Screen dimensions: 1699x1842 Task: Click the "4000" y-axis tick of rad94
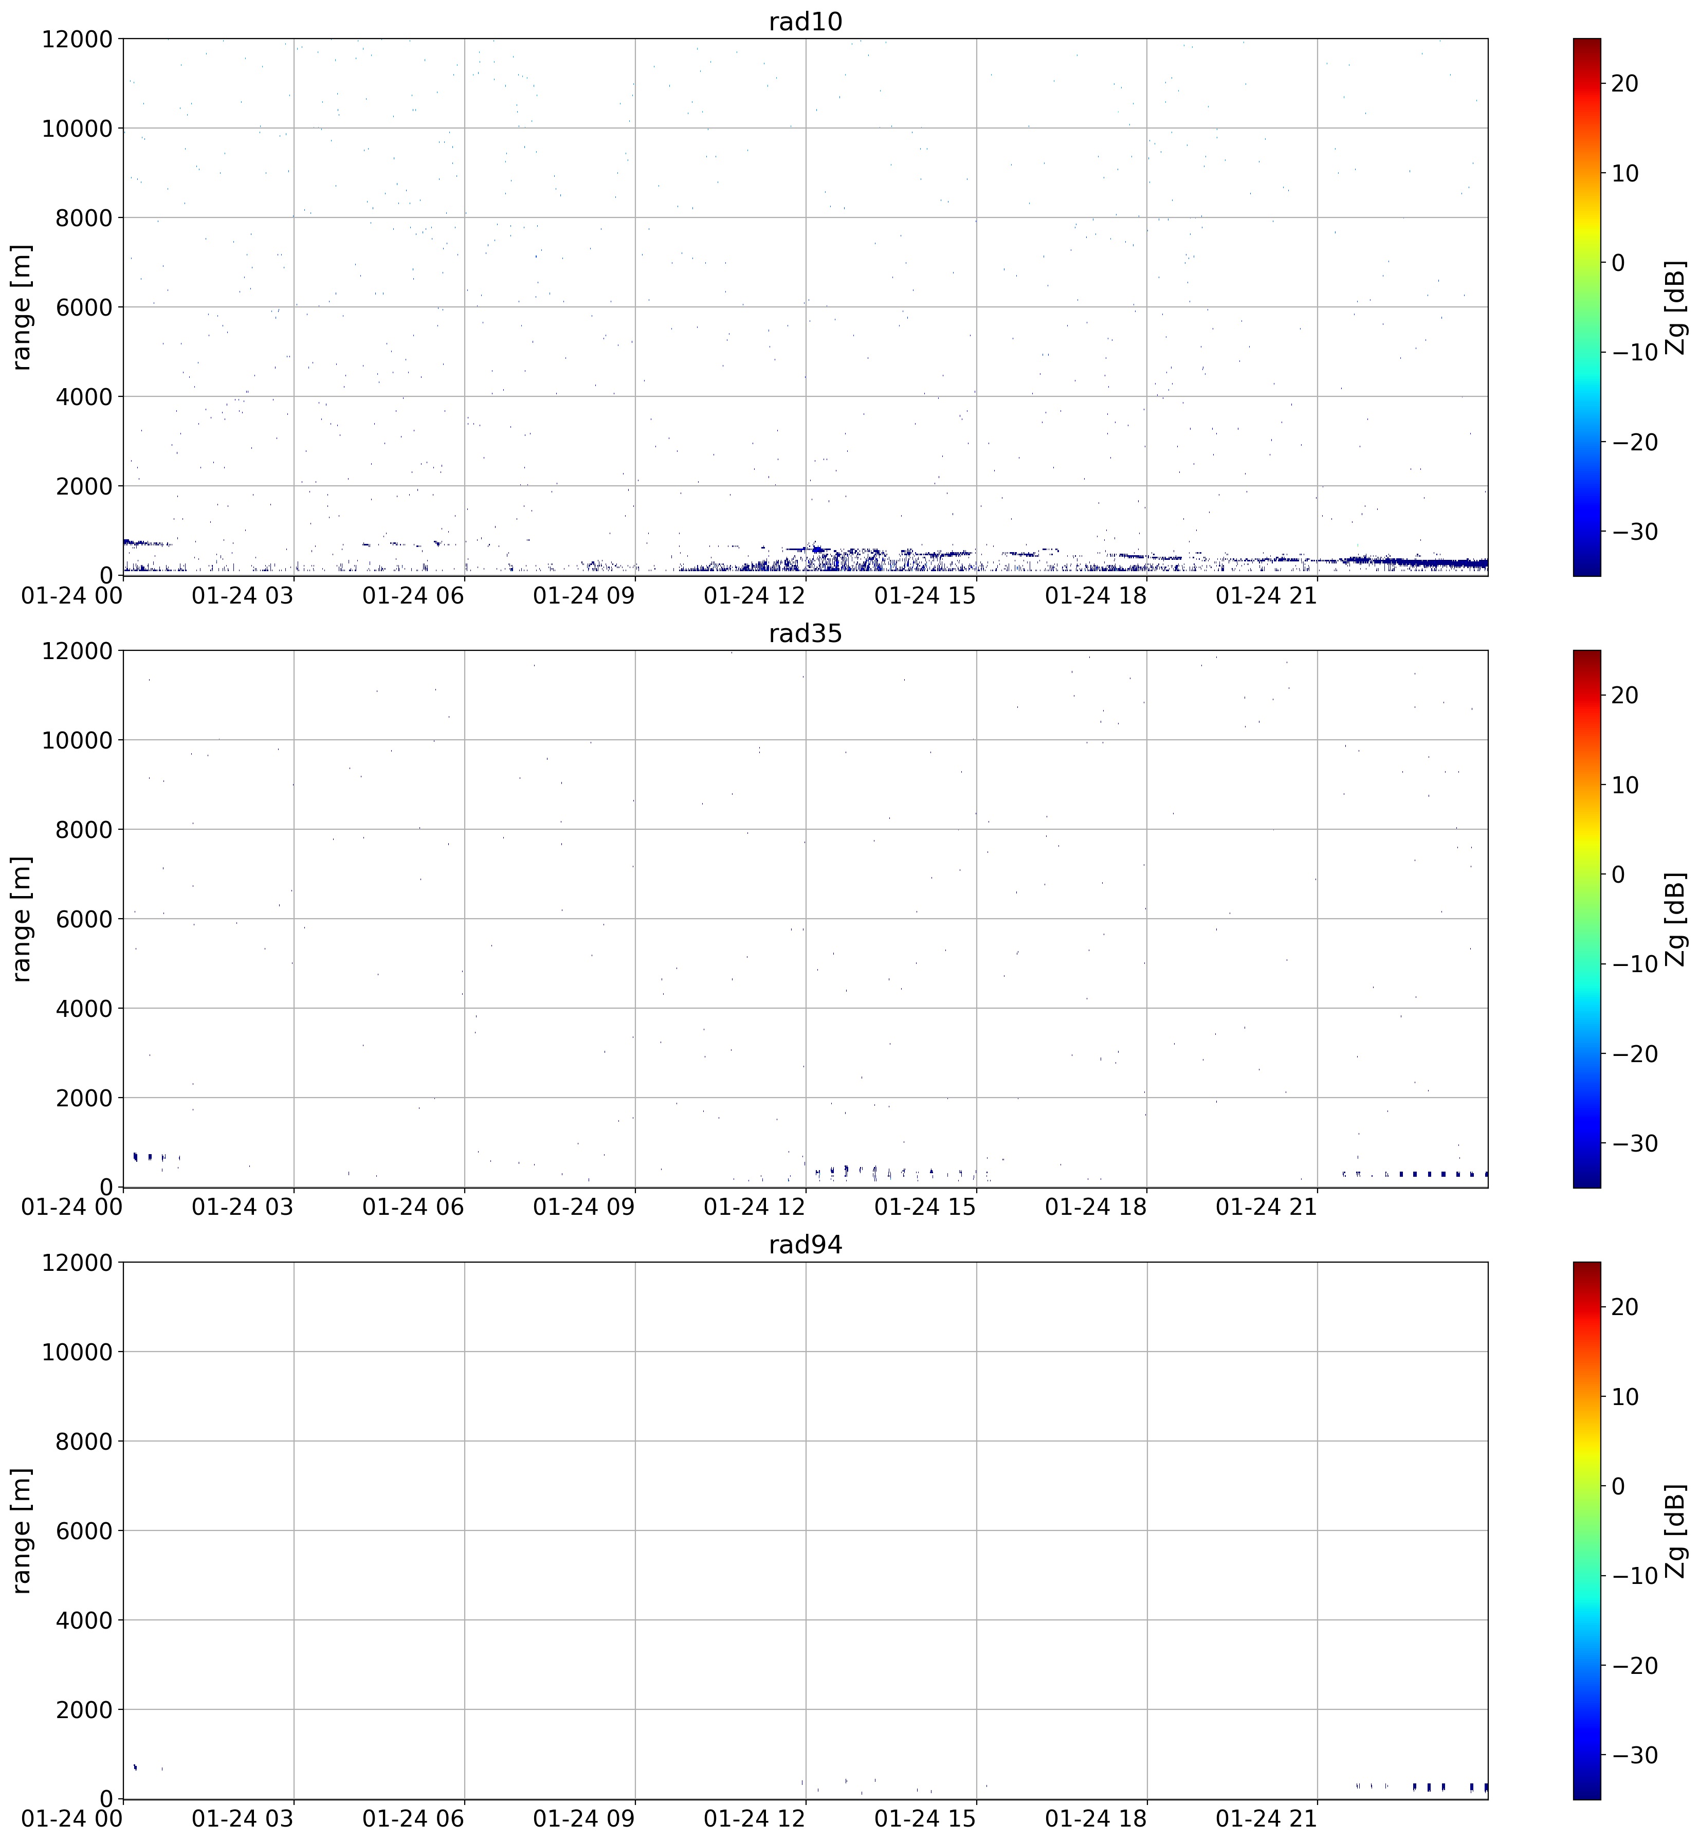[85, 1620]
